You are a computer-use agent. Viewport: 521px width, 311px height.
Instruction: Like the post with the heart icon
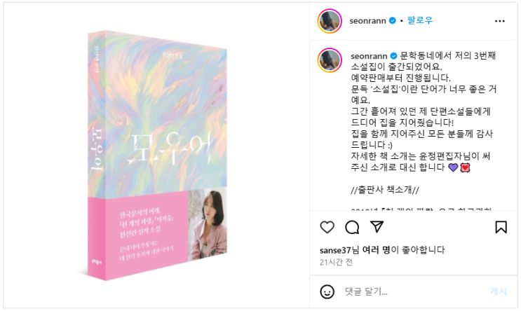[327, 228]
